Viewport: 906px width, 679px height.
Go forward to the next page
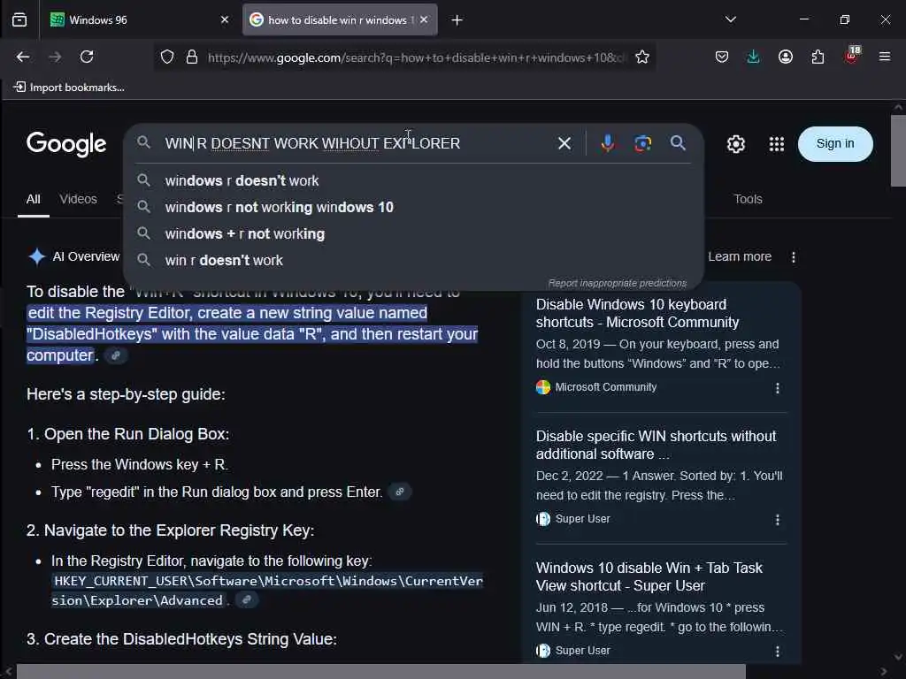(55, 57)
